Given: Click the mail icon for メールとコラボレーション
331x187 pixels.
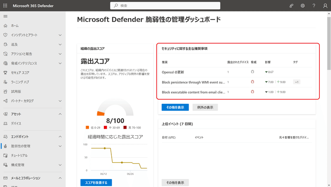Looking at the screenshot, I should (5, 178).
